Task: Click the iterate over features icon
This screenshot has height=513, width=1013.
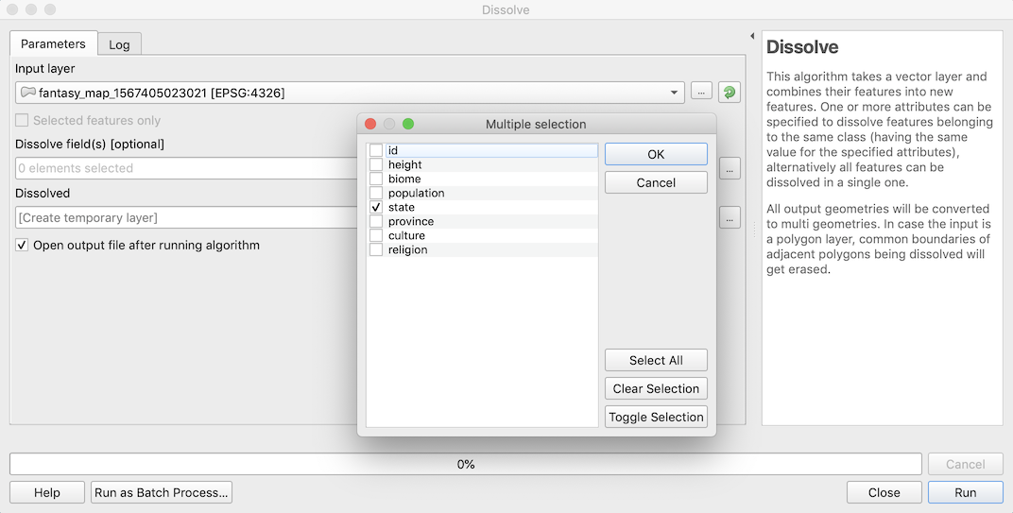Action: click(x=729, y=92)
